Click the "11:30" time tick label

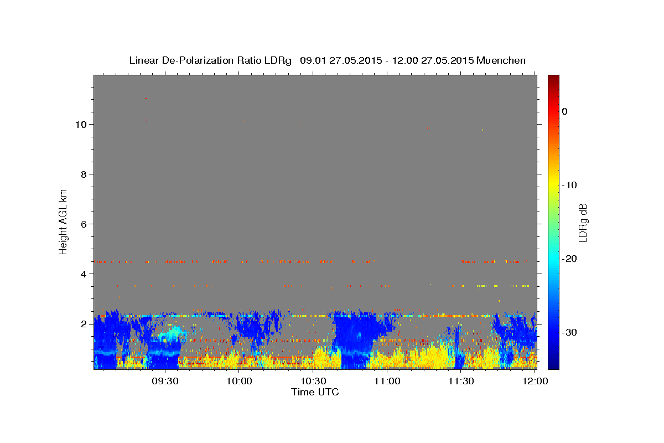pyautogui.click(x=461, y=381)
